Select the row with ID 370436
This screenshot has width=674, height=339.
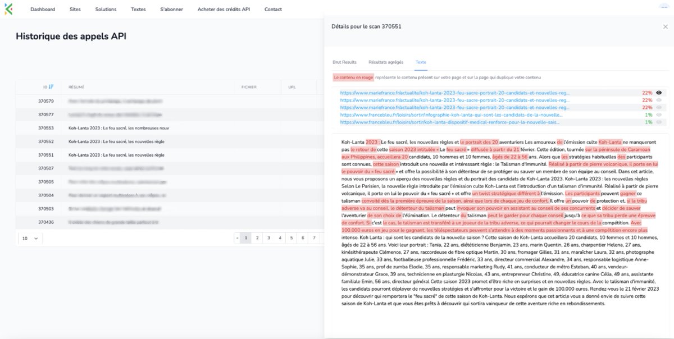point(170,222)
